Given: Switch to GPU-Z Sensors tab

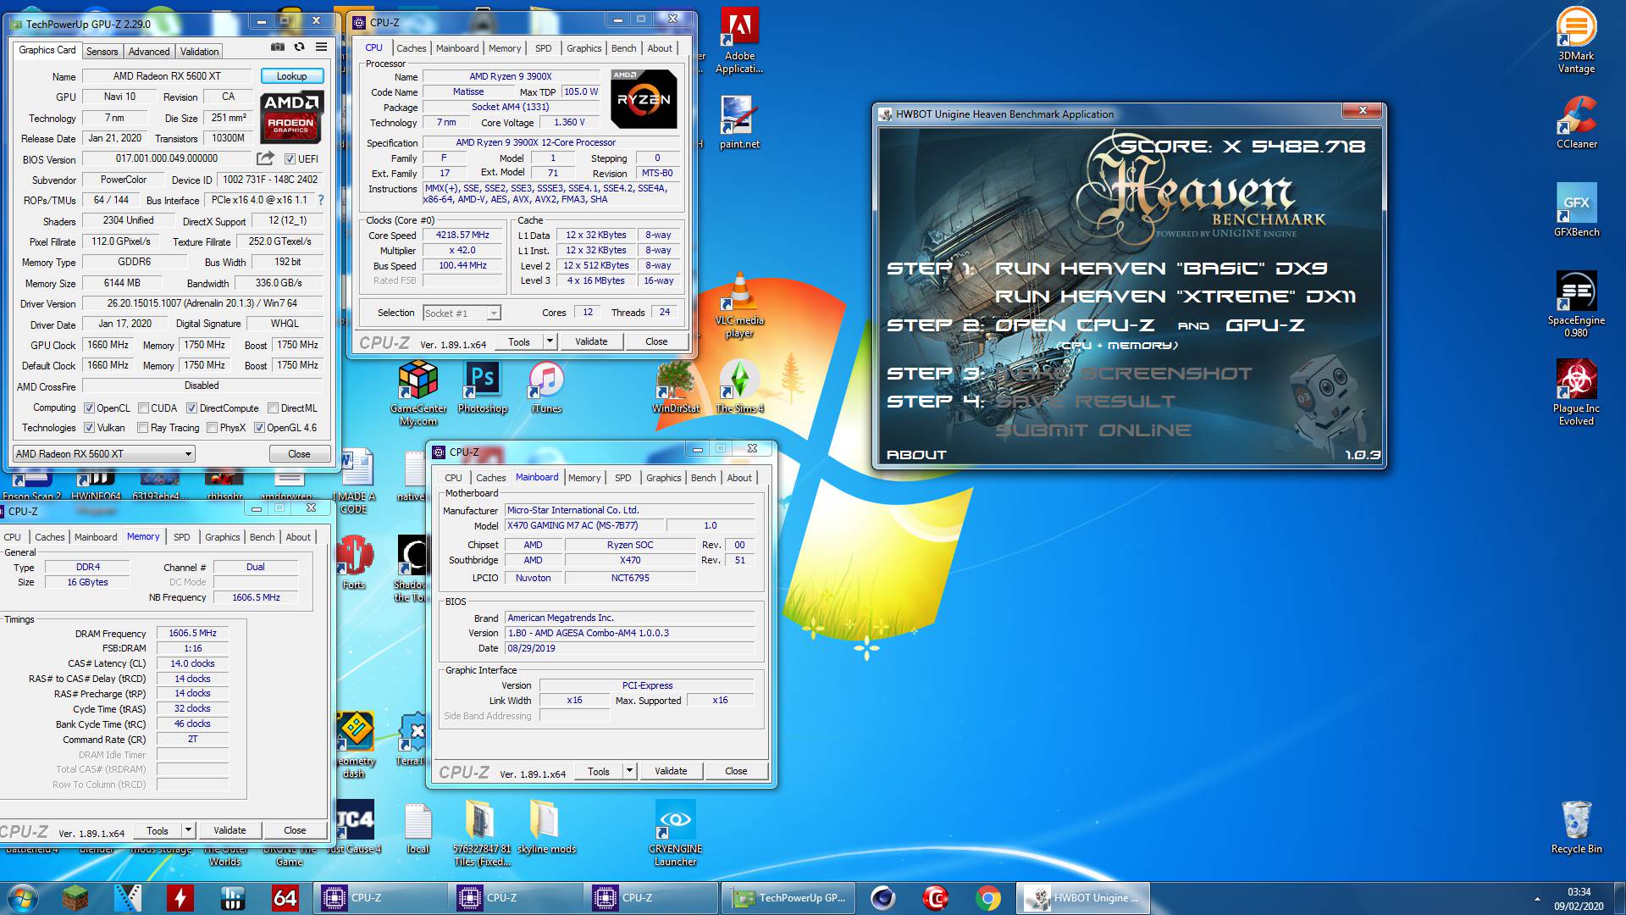Looking at the screenshot, I should (102, 52).
